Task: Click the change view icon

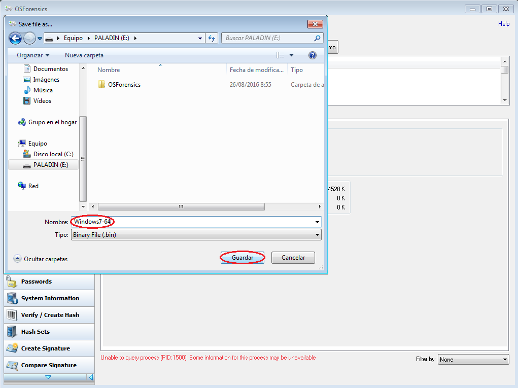Action: 281,55
